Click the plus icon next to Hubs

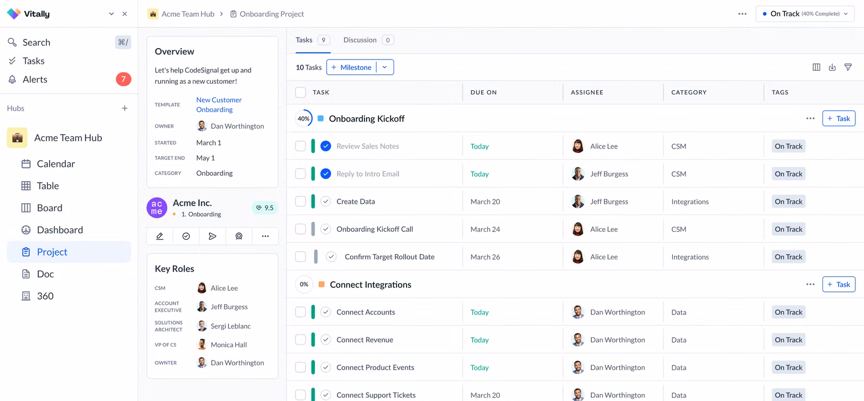pyautogui.click(x=125, y=108)
